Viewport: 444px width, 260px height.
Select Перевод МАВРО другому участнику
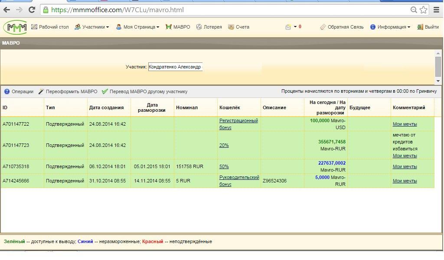(x=148, y=91)
